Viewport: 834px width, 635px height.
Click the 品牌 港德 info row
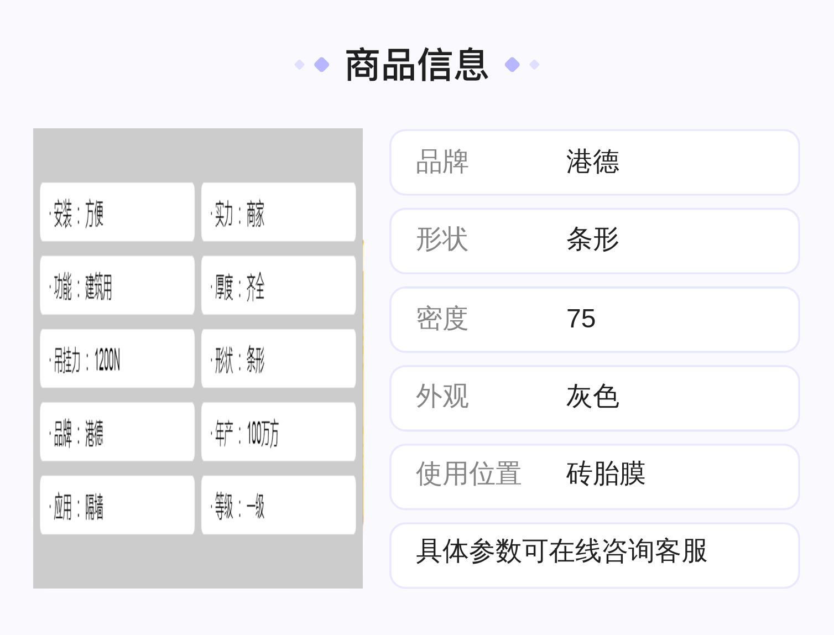595,162
